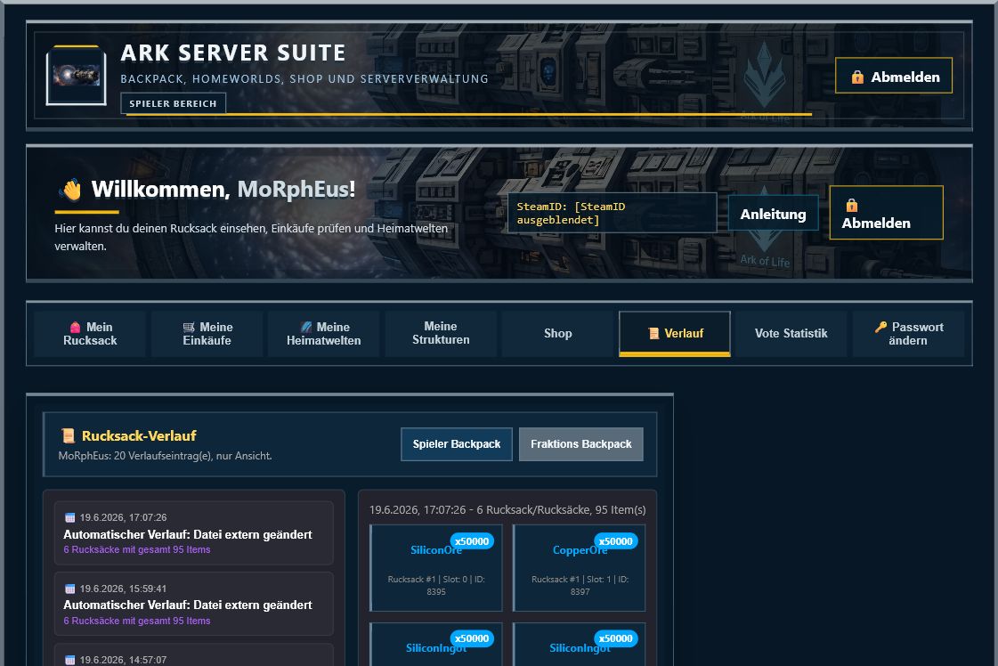The height and width of the screenshot is (666, 998).
Task: Click the backpack icon on Mein Rucksack
Action: pyautogui.click(x=75, y=328)
